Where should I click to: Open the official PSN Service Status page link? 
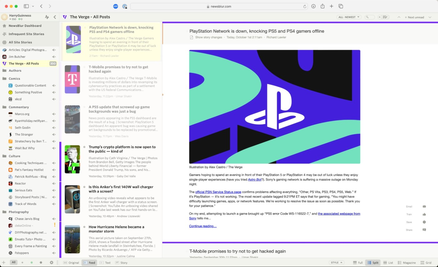tap(218, 192)
